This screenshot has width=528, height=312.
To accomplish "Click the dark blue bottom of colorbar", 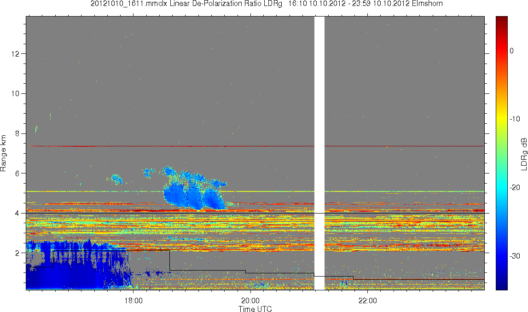I will pos(502,287).
